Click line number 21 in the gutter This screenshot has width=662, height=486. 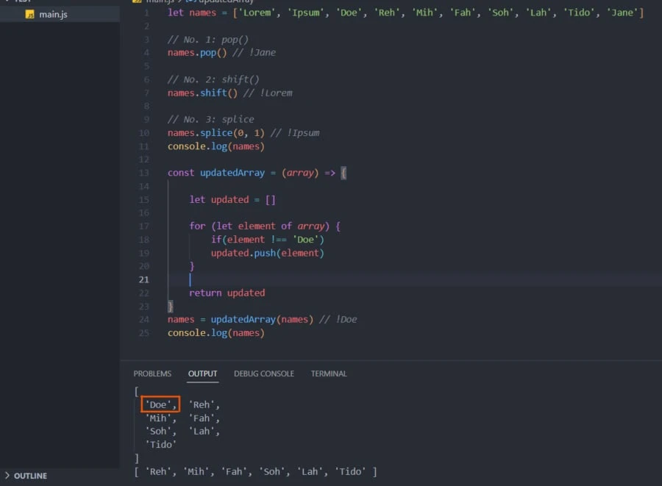click(143, 279)
